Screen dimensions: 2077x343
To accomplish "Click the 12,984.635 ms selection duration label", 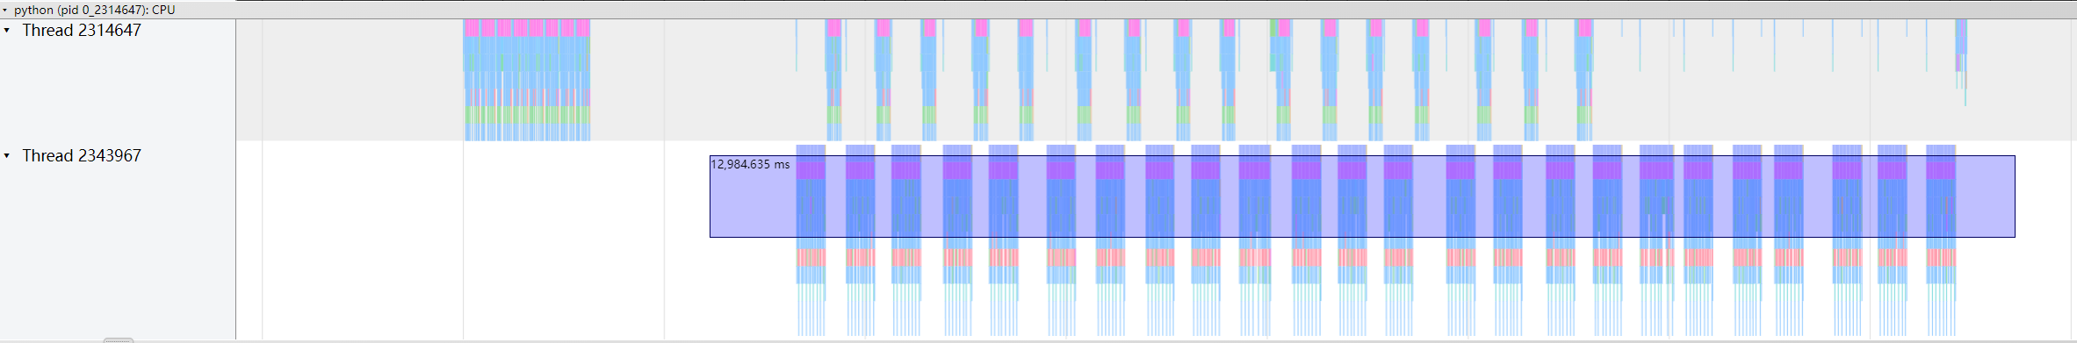I will [x=750, y=164].
